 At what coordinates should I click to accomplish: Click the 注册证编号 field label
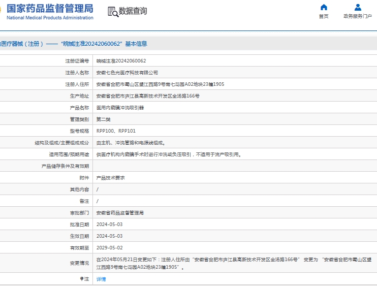77,61
